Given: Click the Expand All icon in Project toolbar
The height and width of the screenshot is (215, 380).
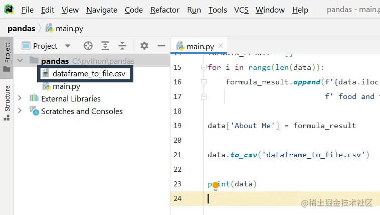Looking at the screenshot, I should click(x=105, y=46).
